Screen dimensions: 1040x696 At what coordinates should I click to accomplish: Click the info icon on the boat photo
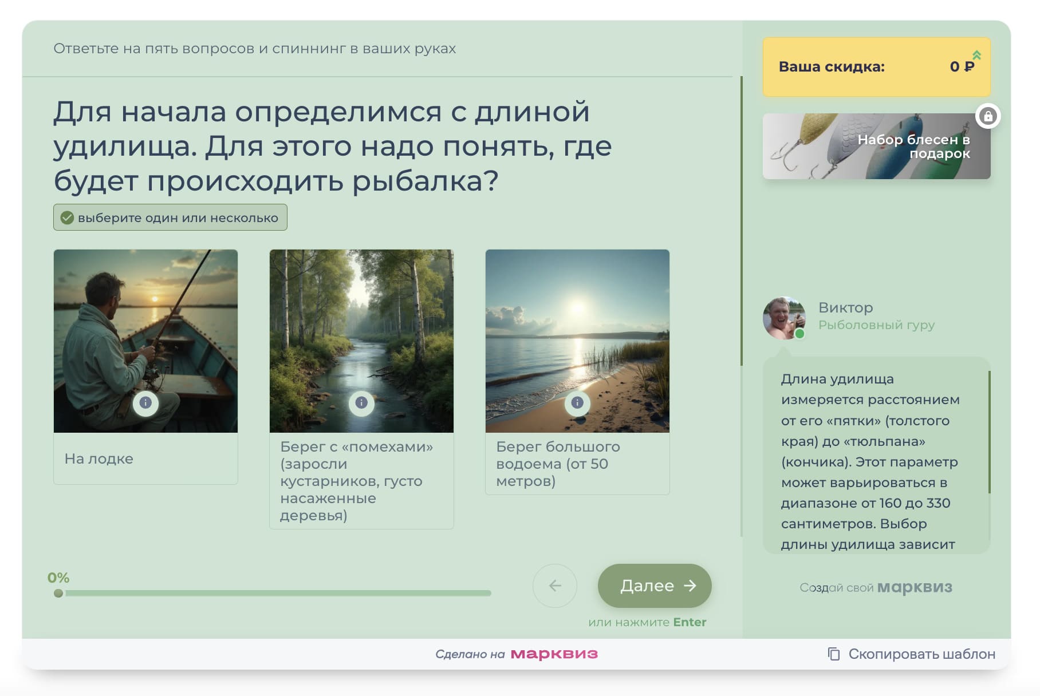point(145,403)
